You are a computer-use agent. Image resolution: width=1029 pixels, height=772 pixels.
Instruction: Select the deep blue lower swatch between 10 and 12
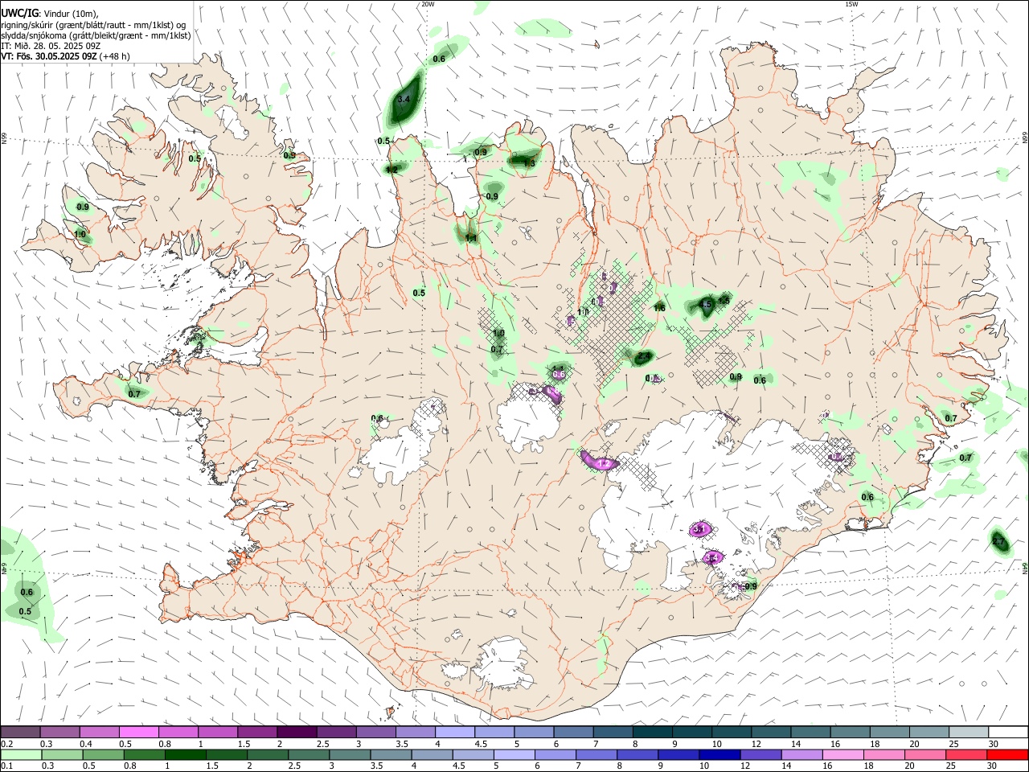point(719,755)
